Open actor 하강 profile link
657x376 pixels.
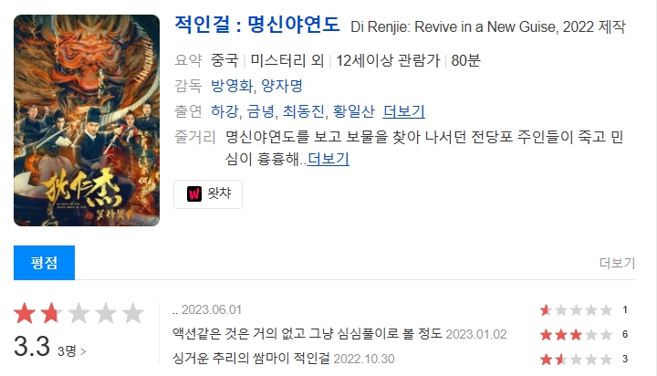tap(224, 111)
